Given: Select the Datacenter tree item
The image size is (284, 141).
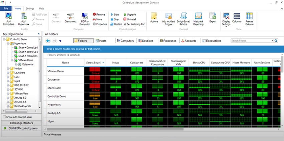Looking at the screenshot, I should click(28, 64).
